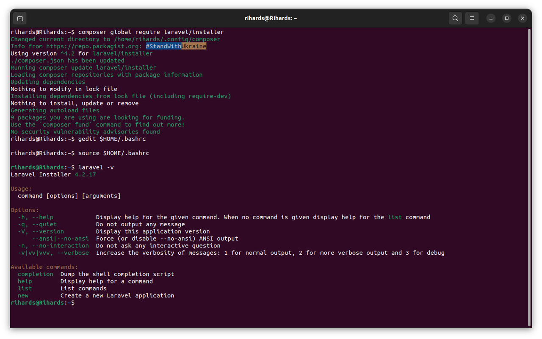Click the '-h, --help' option

[36, 217]
